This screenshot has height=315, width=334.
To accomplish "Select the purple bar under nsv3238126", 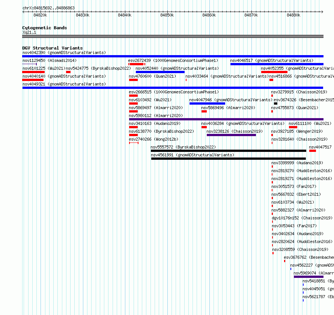I will coord(231,135).
